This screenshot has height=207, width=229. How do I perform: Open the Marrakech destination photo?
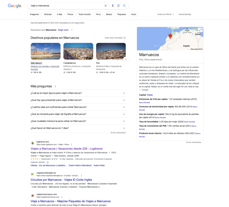46,51
